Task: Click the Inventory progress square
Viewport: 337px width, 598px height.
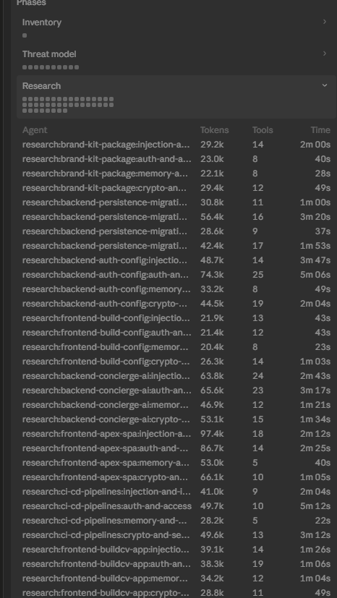Action: click(x=25, y=35)
